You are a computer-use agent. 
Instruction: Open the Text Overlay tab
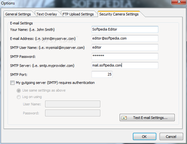point(47,14)
